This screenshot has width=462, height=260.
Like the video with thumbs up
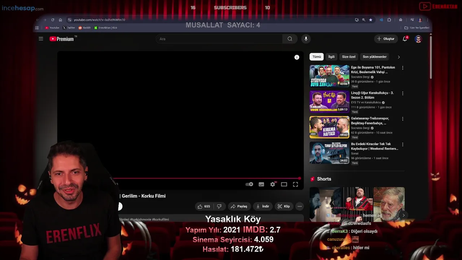coord(204,206)
